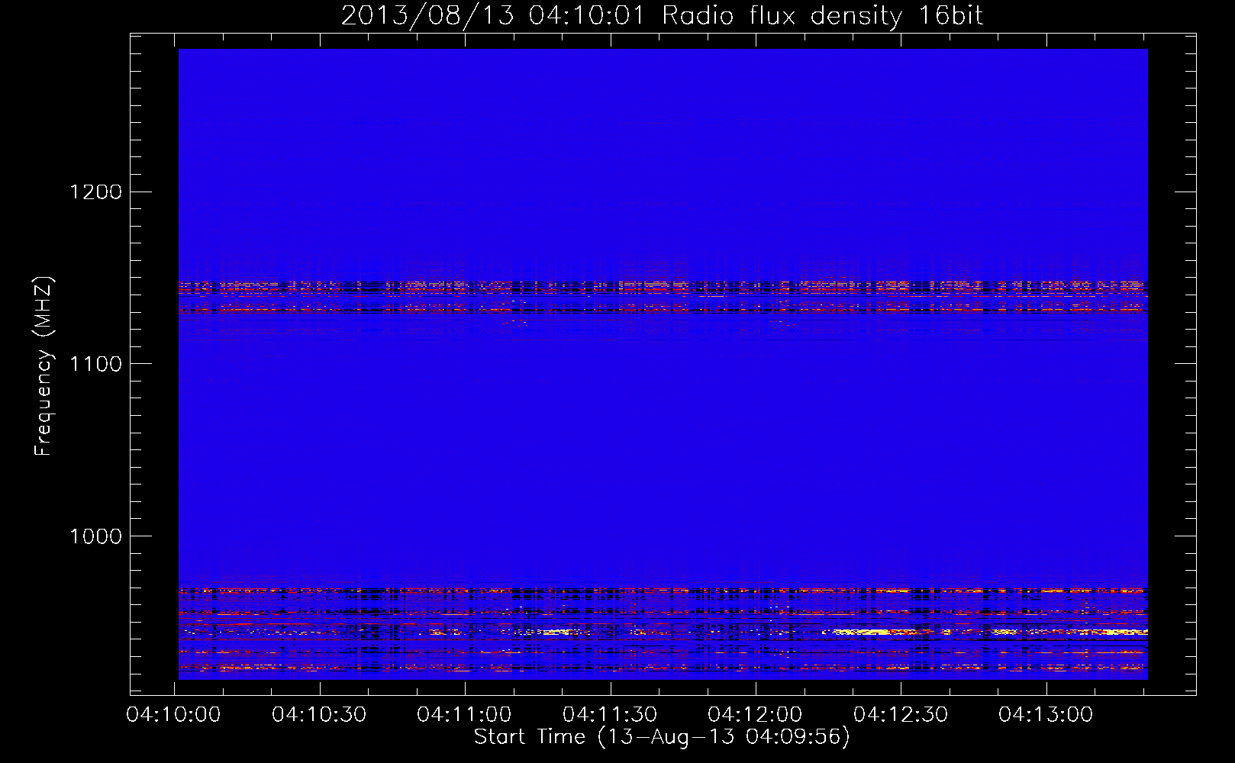
Task: Click the "1000" frequency tick label
Action: coord(96,536)
